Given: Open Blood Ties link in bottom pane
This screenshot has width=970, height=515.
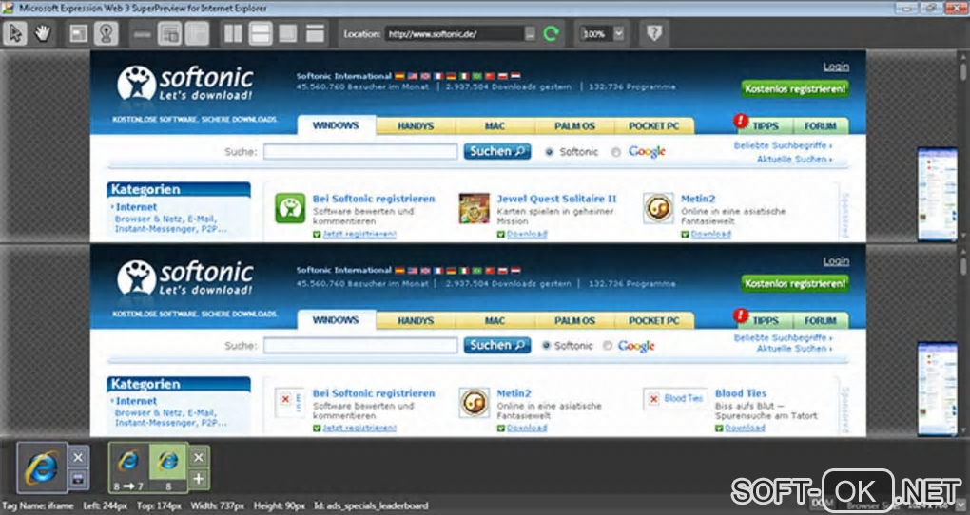Looking at the screenshot, I should click(x=741, y=393).
